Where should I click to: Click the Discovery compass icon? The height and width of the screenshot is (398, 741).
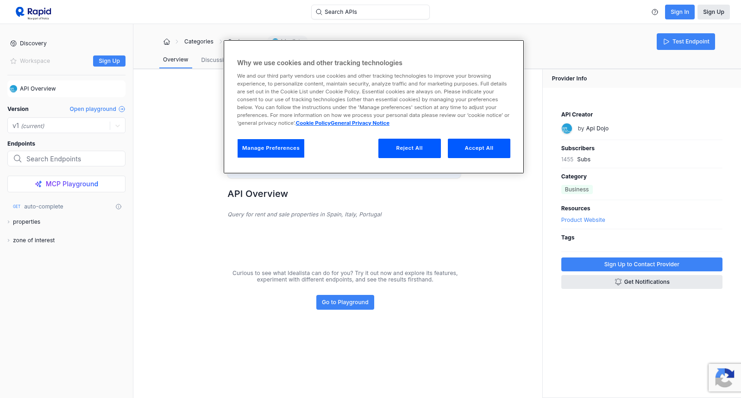pyautogui.click(x=13, y=43)
